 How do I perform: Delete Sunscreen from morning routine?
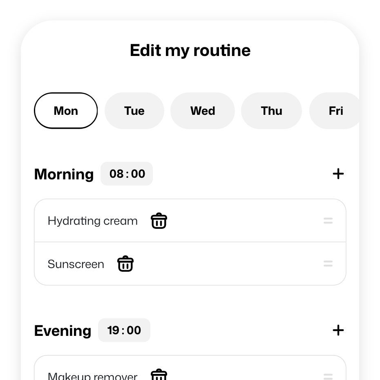[x=125, y=264]
